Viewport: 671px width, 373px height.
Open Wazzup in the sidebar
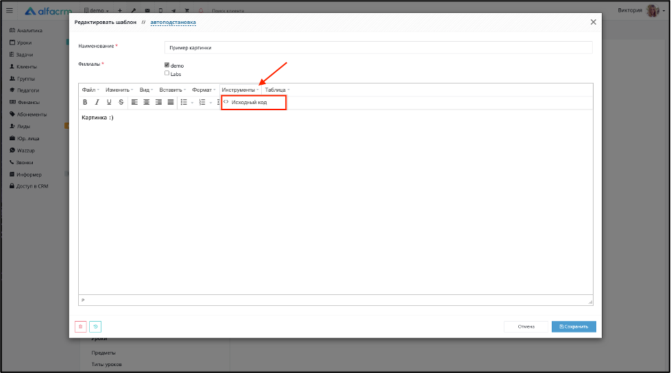(22, 151)
